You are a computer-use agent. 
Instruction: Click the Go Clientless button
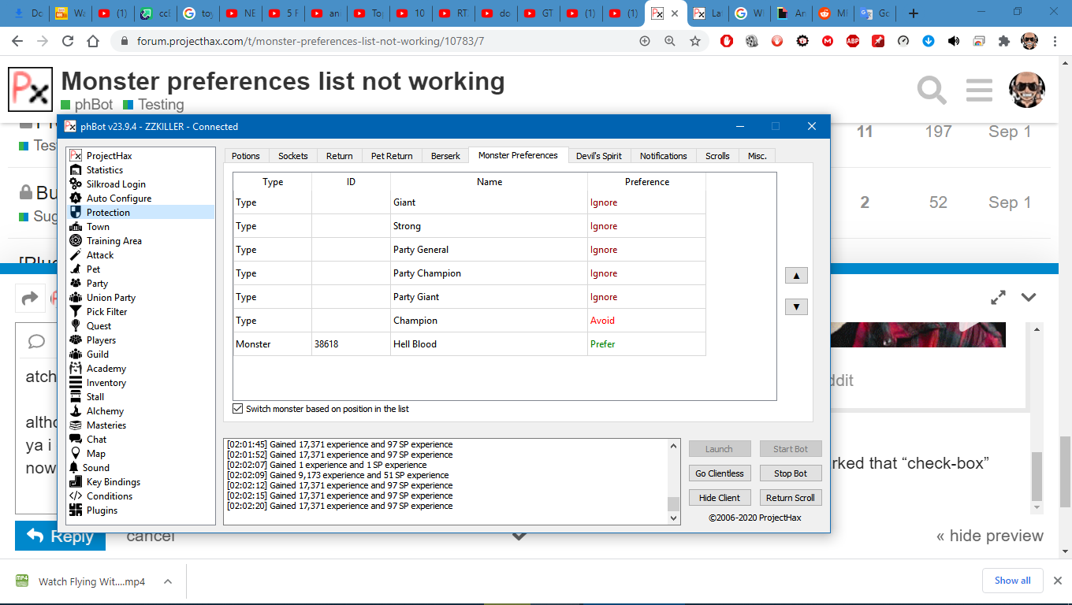point(719,473)
